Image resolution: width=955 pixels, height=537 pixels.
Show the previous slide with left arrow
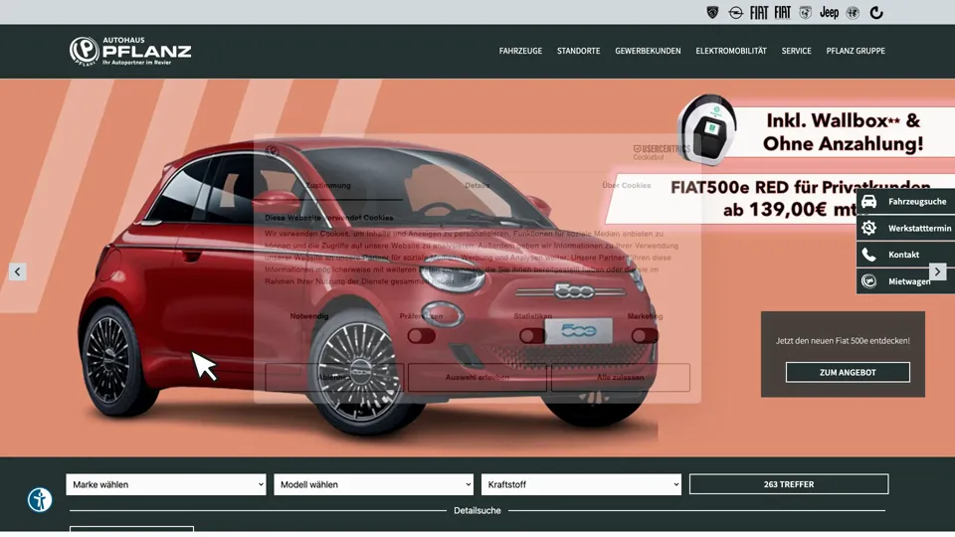tap(17, 271)
